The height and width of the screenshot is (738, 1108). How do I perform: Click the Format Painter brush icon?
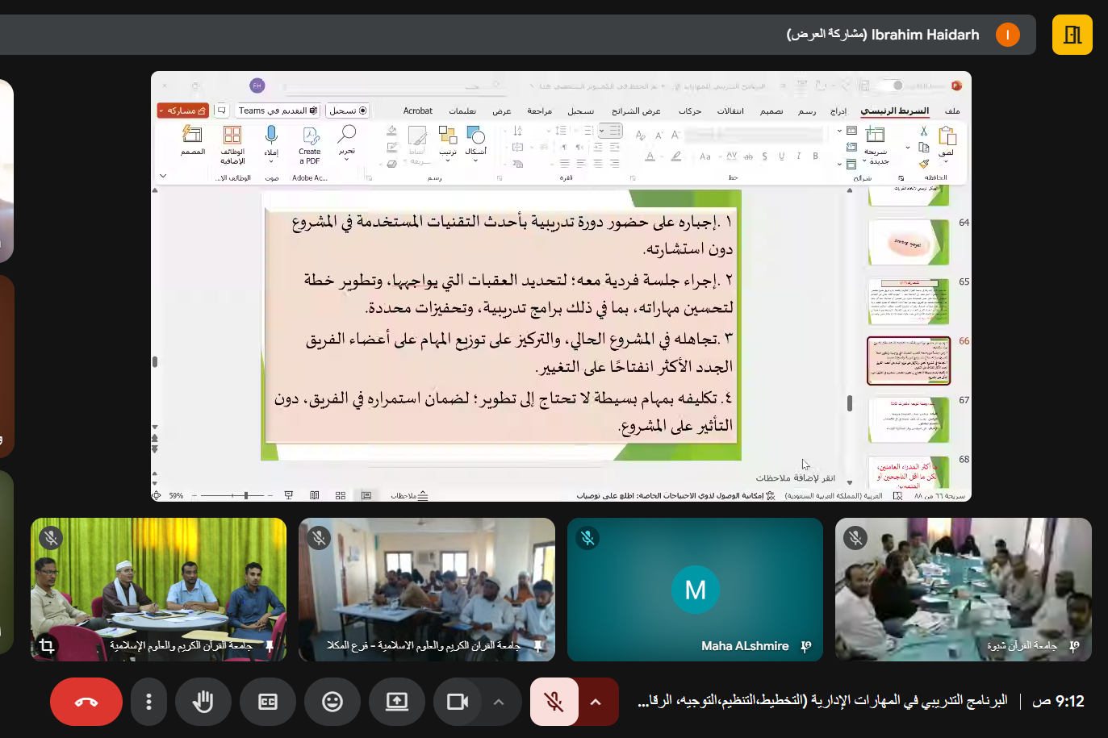(923, 164)
